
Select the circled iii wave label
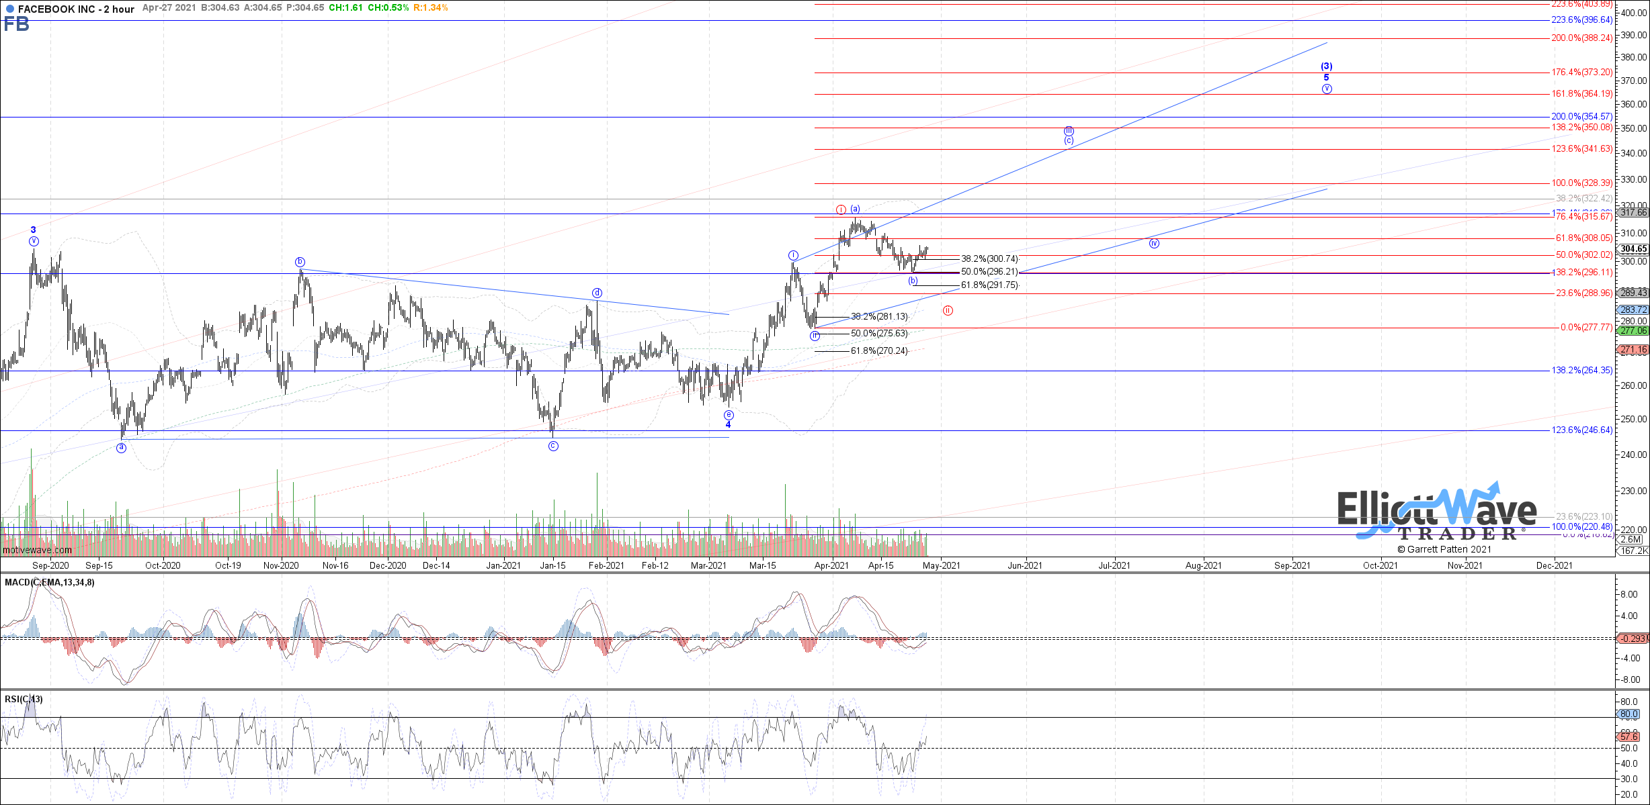click(x=1069, y=131)
